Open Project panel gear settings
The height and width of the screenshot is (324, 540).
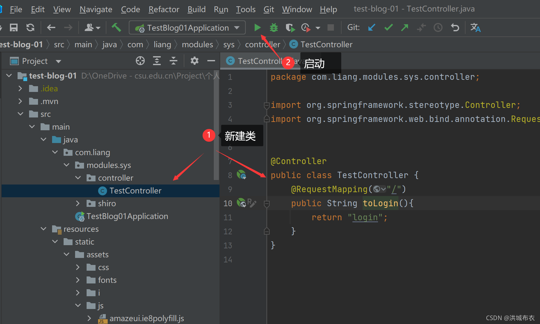tap(195, 61)
